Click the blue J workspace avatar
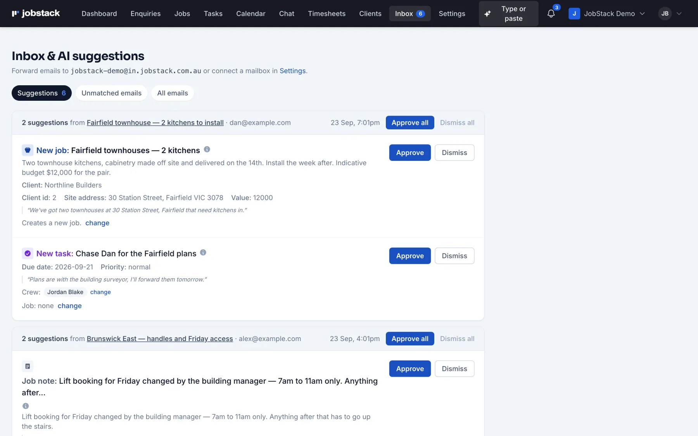This screenshot has width=698, height=436. point(574,14)
